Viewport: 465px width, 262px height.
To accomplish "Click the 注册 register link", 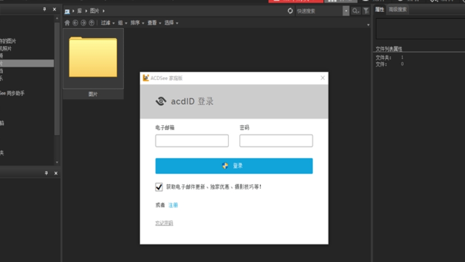I will pos(173,205).
